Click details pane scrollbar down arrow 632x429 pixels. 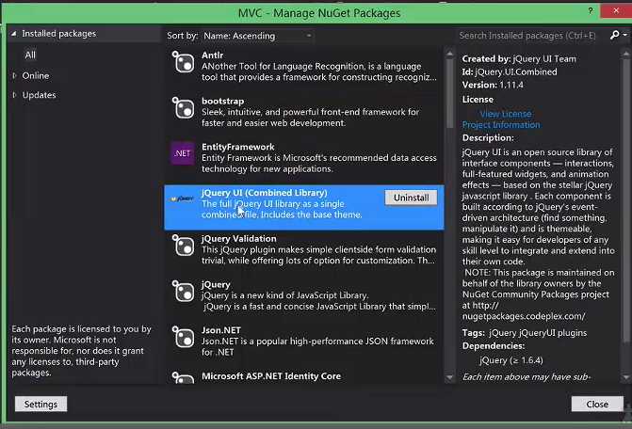click(626, 377)
